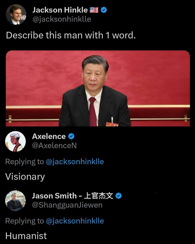Select the tweet text 'Describe this man with 1 word.'
The image size is (195, 244).
[x=71, y=35]
